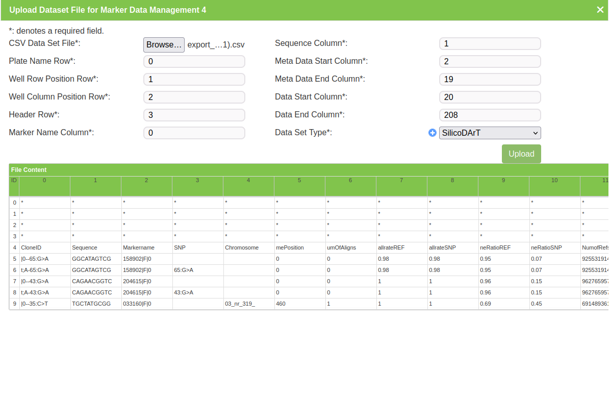610x397 pixels.
Task: Select the Well Column Position Row field
Action: coord(194,97)
